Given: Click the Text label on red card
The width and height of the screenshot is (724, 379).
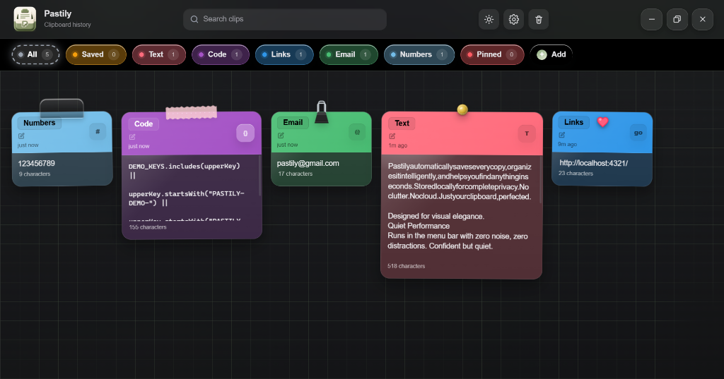Looking at the screenshot, I should point(402,123).
